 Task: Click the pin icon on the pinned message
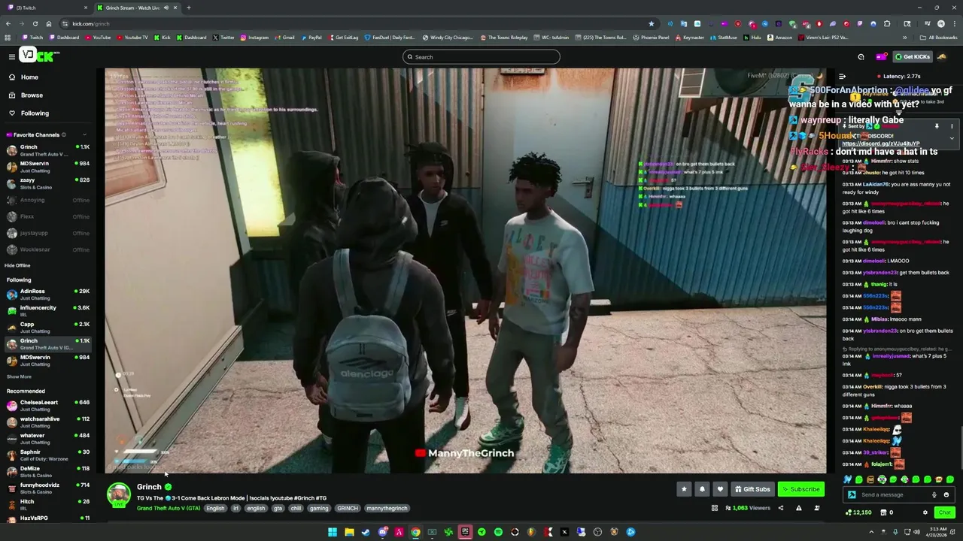(x=937, y=126)
